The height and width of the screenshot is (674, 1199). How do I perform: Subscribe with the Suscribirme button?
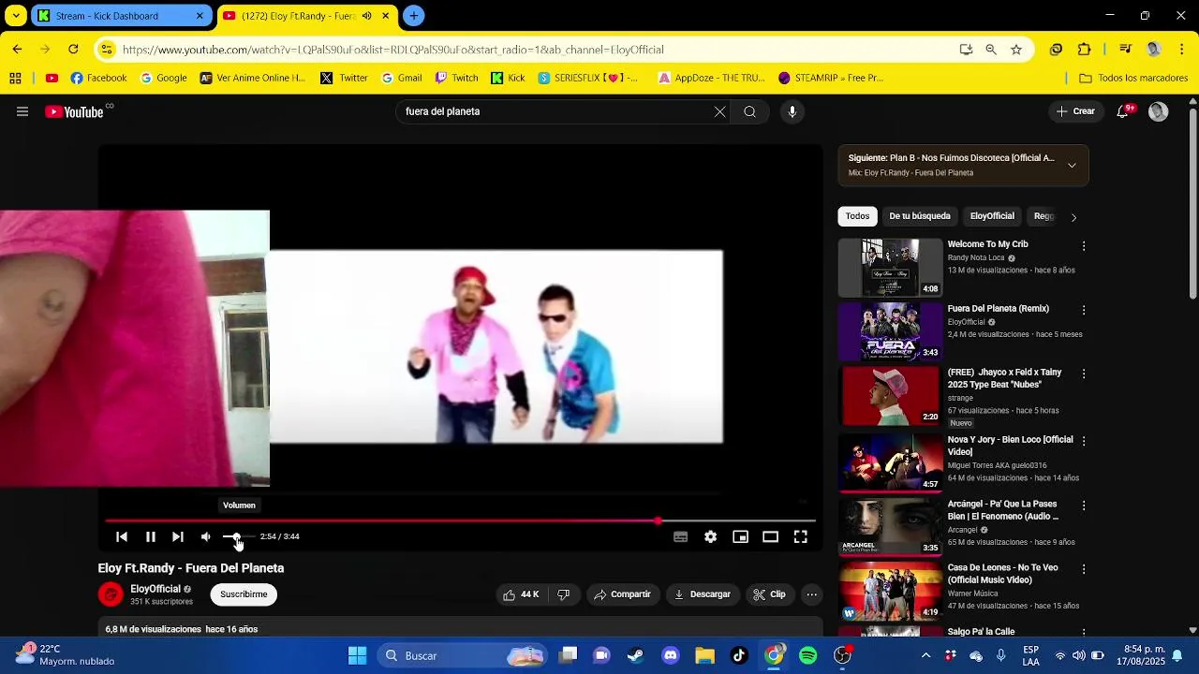(244, 594)
